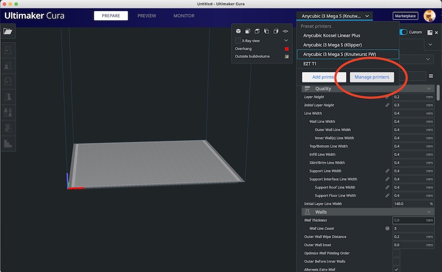Viewport: 442px width, 272px height.
Task: Click the eye view-type icon
Action: tap(285, 31)
